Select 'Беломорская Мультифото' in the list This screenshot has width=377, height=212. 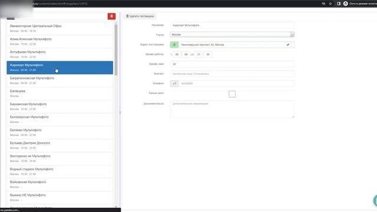60,120
